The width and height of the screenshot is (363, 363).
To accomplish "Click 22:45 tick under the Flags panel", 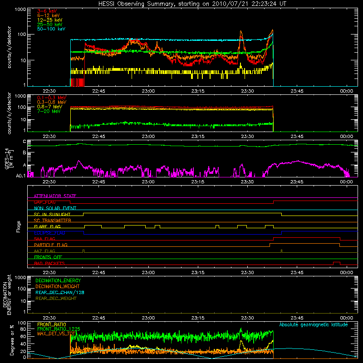I will [98, 273].
